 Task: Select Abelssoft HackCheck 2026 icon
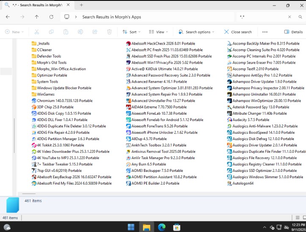coord(128,44)
